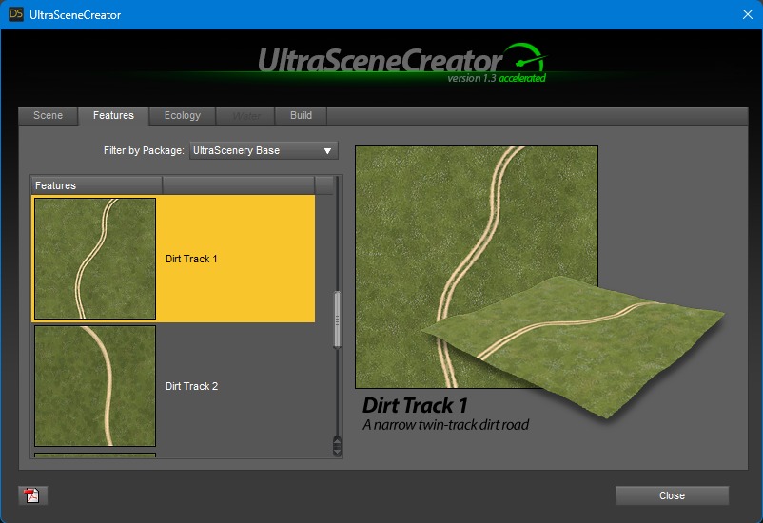The height and width of the screenshot is (523, 763).
Task: Open the disabled Water tab
Action: [246, 116]
